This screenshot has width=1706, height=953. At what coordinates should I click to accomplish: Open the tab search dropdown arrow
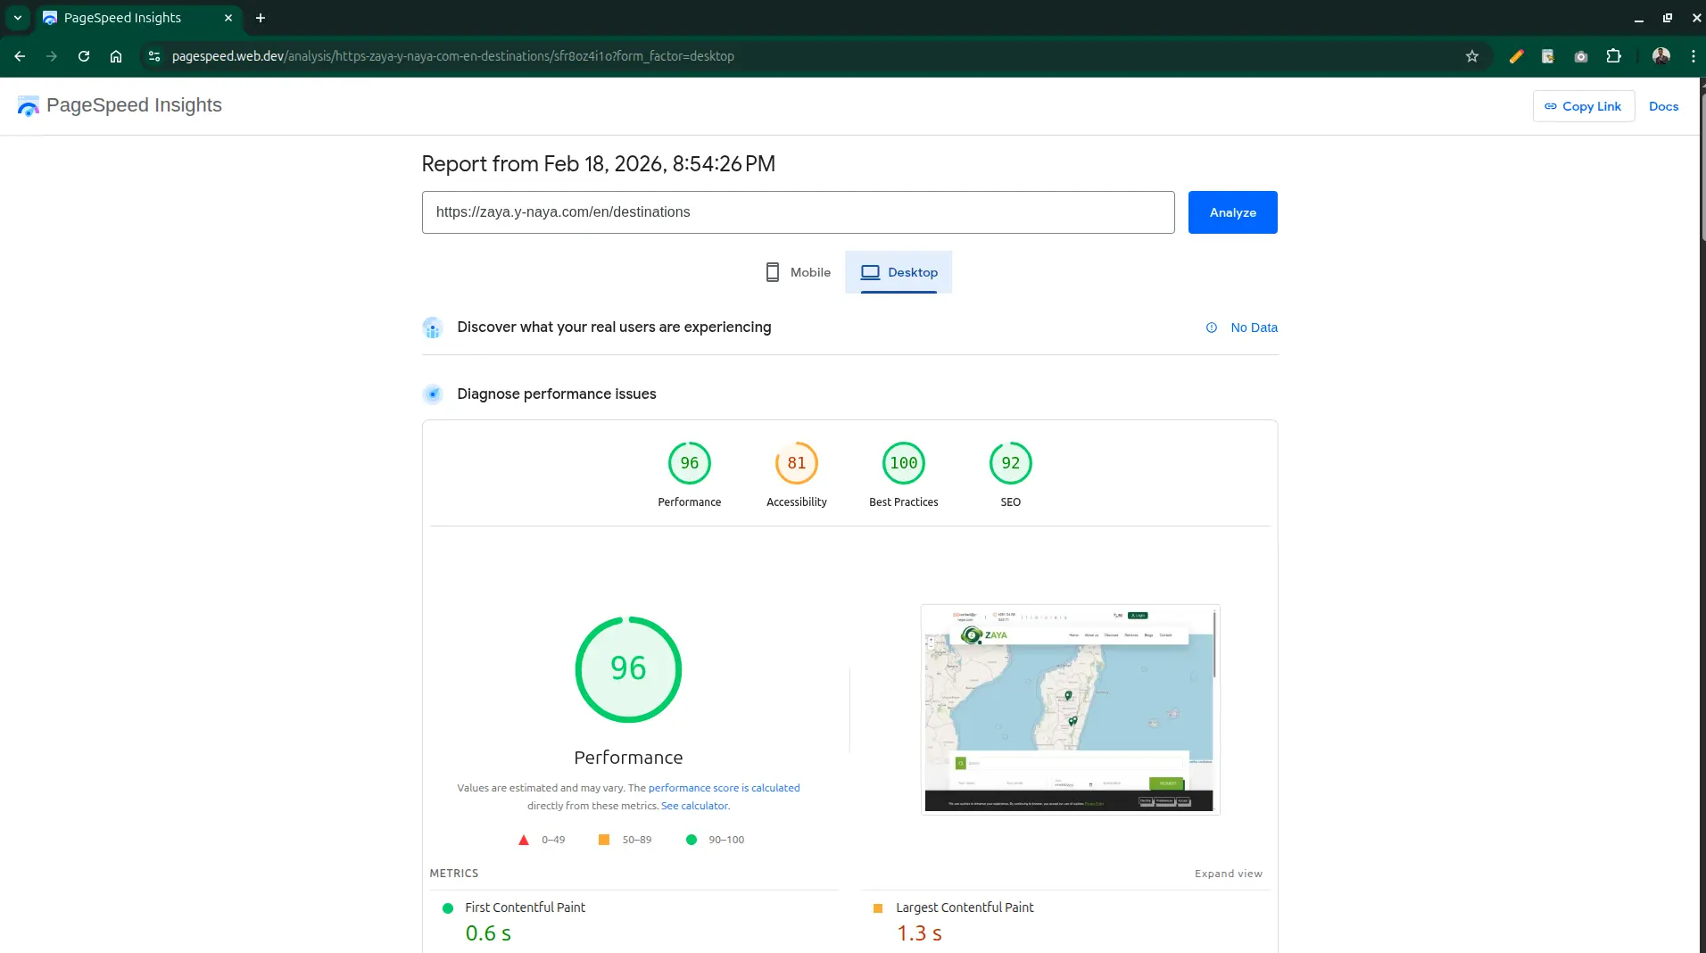point(18,18)
